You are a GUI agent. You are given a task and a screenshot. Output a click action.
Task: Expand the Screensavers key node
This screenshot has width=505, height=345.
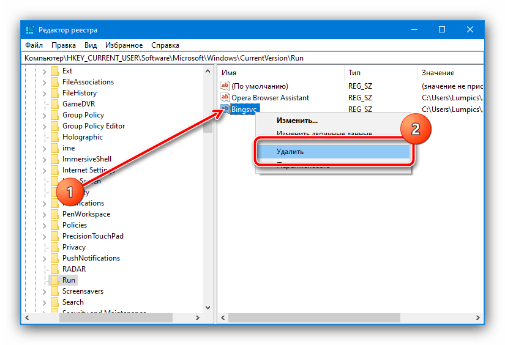pos(43,291)
